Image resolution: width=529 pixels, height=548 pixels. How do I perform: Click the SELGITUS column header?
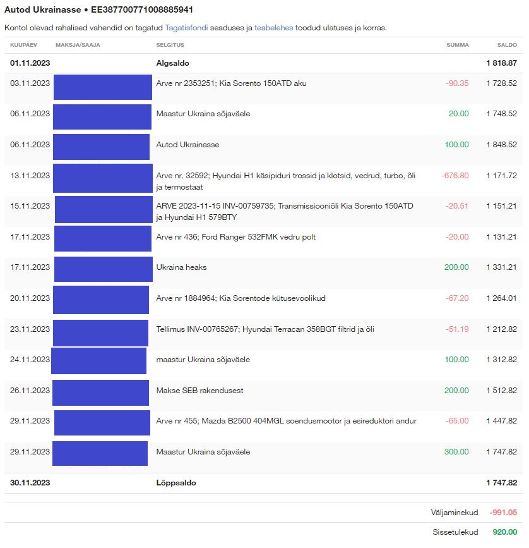(x=170, y=45)
